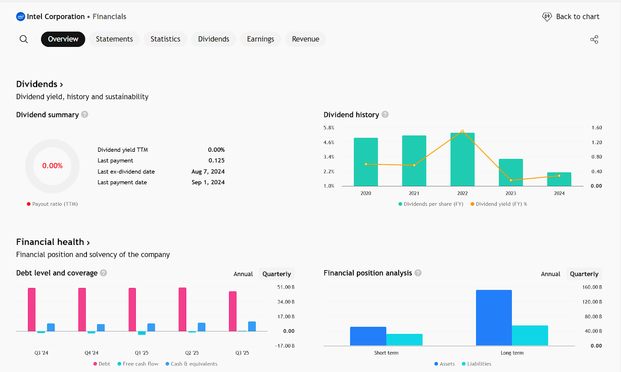
Task: Click the 2022 dividend history bar
Action: [462, 160]
